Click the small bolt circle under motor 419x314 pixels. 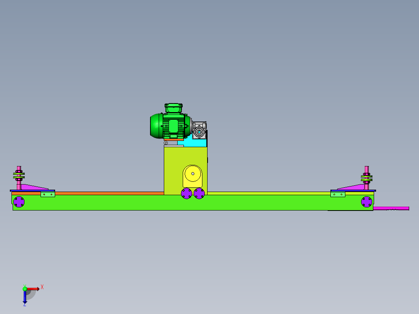[x=166, y=143]
